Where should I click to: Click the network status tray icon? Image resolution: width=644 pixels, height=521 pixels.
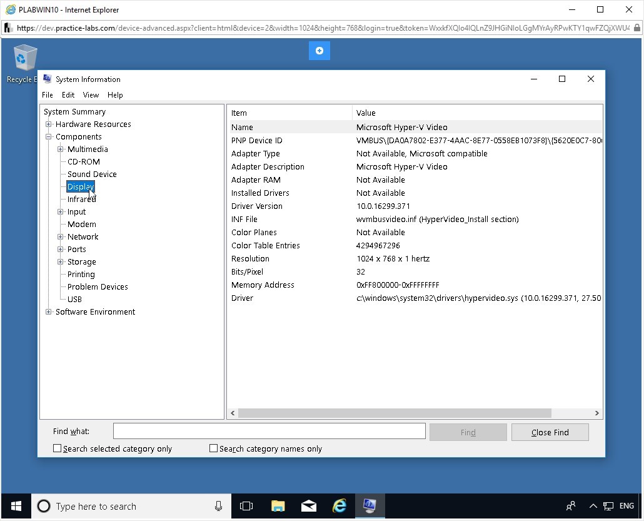click(x=608, y=506)
